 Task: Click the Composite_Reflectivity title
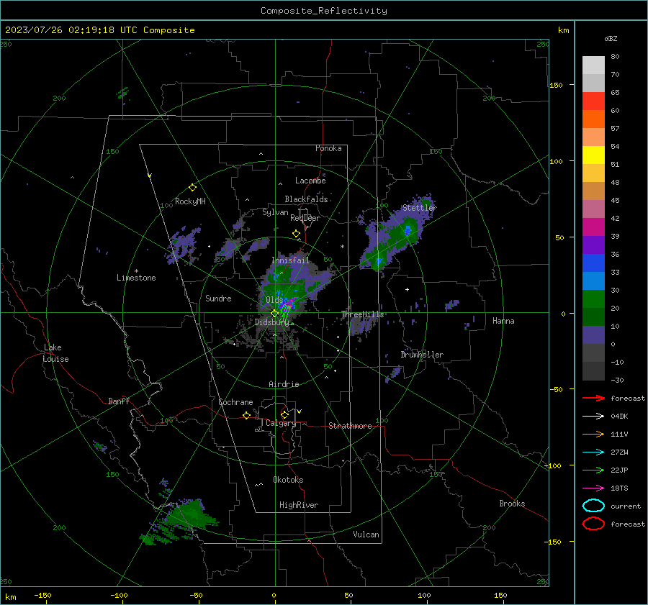(323, 11)
